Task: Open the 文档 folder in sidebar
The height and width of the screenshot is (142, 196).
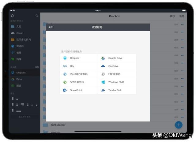Action: (x=24, y=27)
